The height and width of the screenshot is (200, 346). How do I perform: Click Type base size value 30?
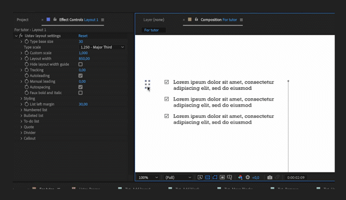point(81,42)
